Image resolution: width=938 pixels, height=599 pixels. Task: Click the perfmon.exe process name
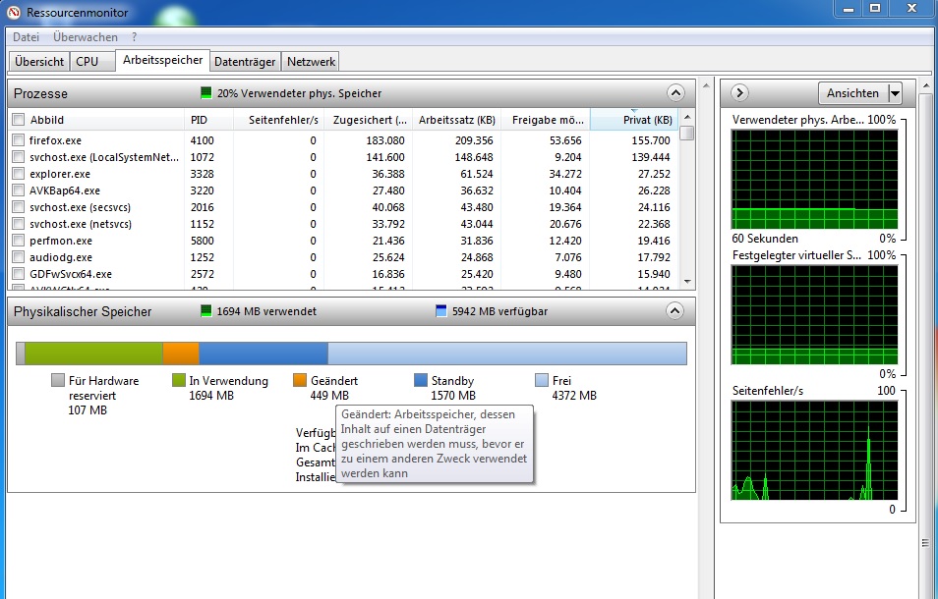pyautogui.click(x=60, y=241)
